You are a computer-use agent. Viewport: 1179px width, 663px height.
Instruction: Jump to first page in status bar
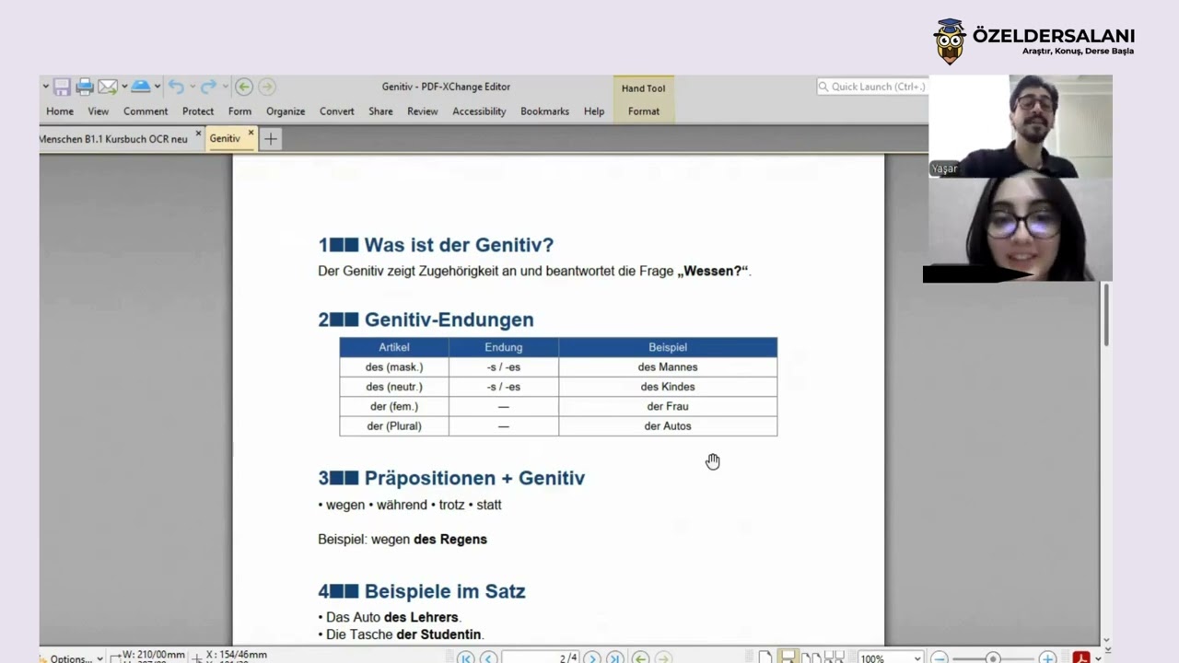pyautogui.click(x=466, y=657)
